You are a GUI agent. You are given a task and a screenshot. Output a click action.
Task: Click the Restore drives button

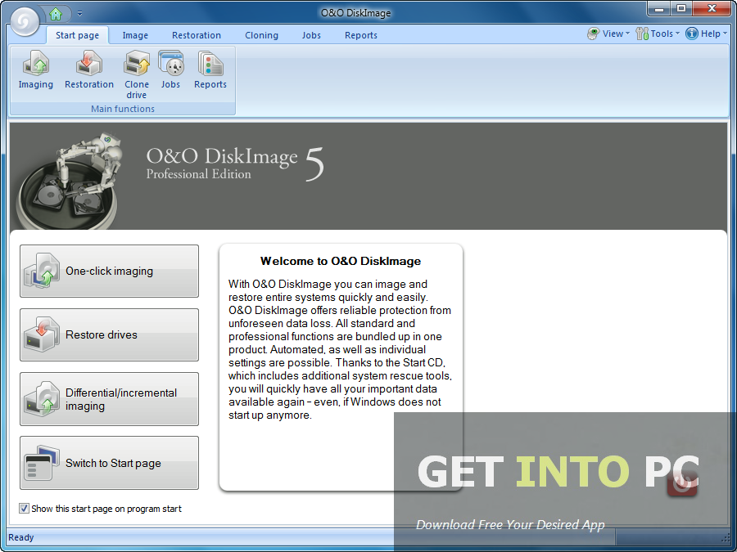pyautogui.click(x=109, y=334)
